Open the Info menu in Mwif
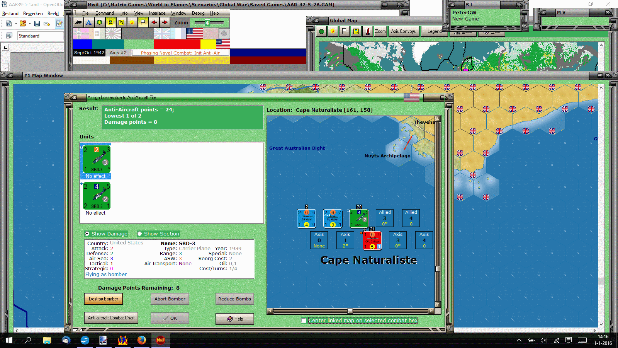This screenshot has height=348, width=618. coord(124,13)
